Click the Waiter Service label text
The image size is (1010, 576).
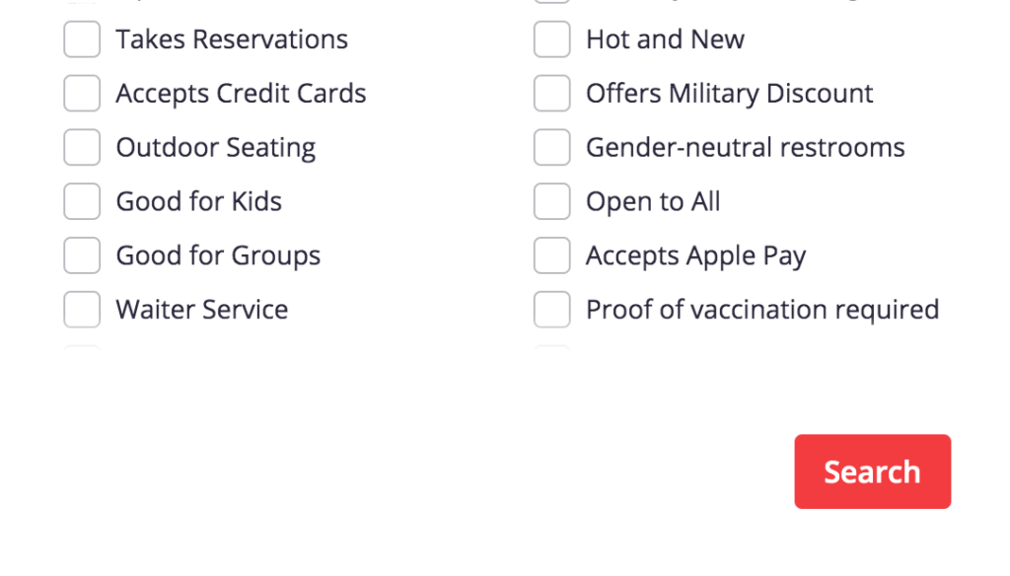click(202, 310)
